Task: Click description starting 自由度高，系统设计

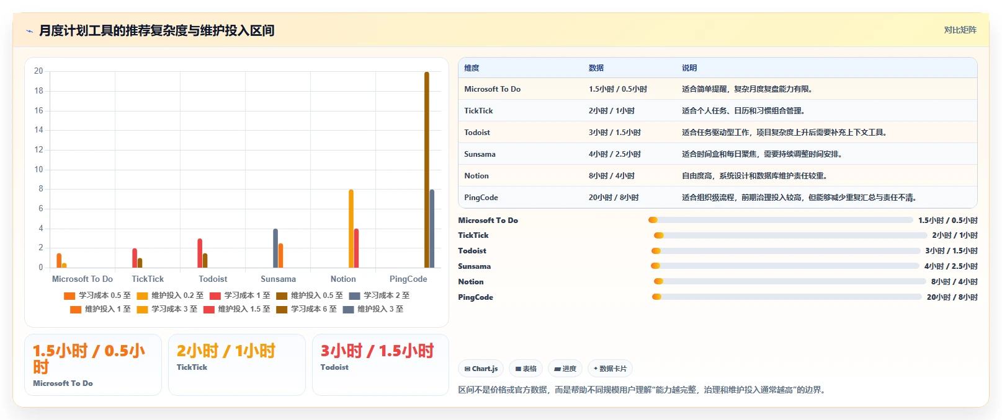Action: tap(756, 176)
